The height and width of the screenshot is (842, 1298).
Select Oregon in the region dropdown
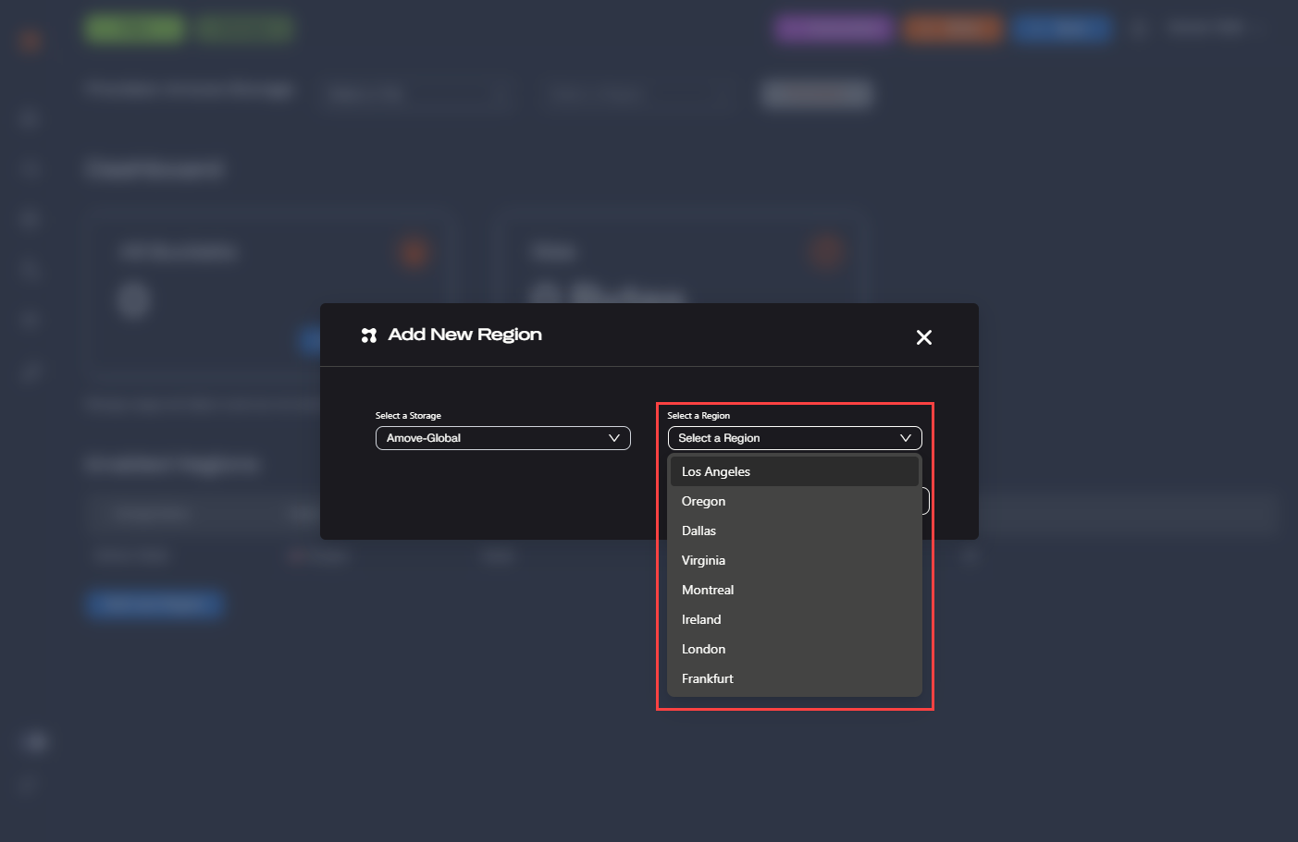click(703, 501)
